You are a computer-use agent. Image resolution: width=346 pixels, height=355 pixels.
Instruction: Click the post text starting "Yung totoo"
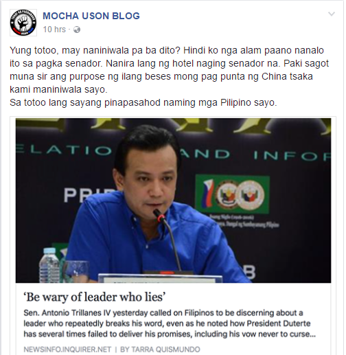(169, 70)
